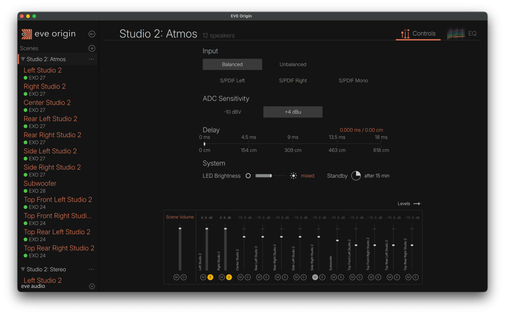
Task: Mute the Subwoofer channel
Action: [x=334, y=278]
